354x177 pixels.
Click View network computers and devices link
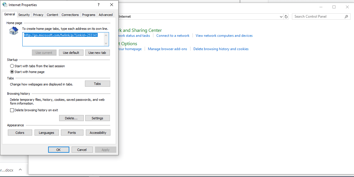tap(224, 36)
